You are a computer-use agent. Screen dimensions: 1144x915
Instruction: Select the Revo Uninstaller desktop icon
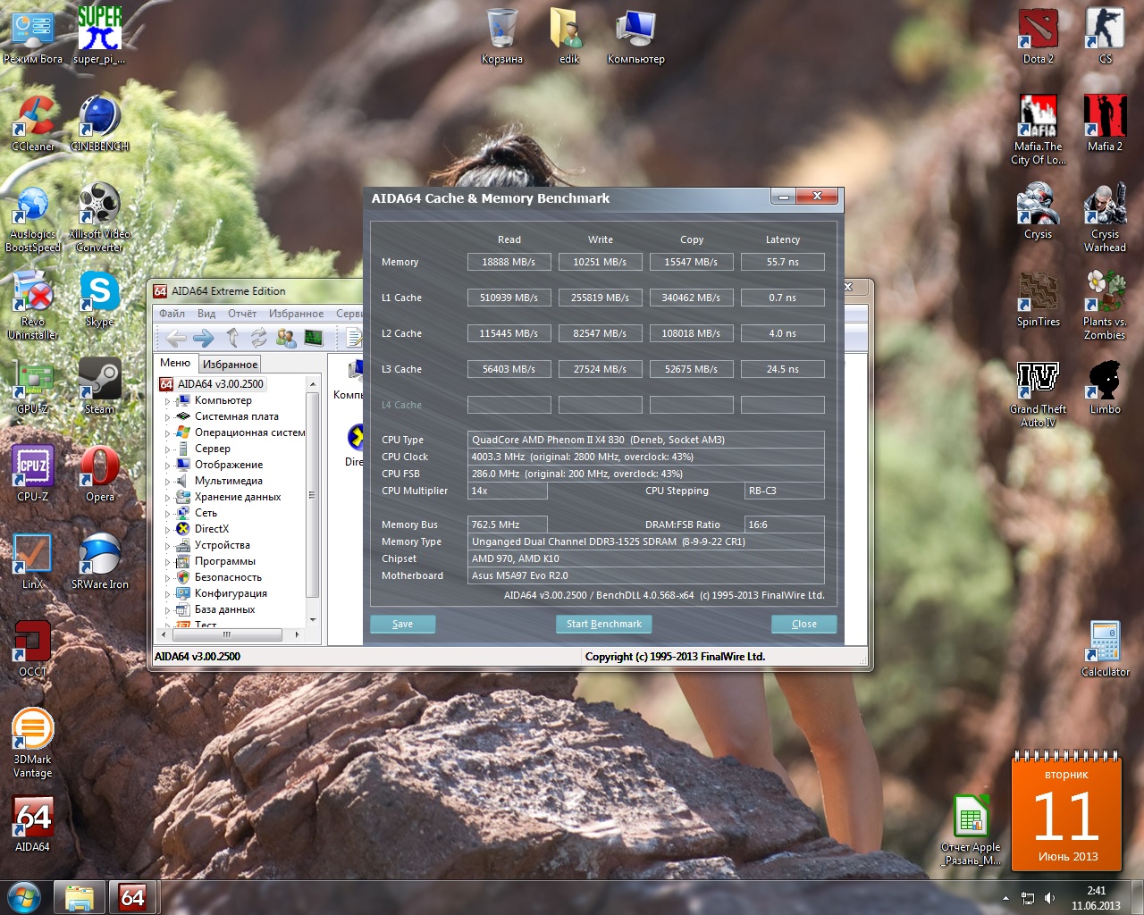(33, 306)
